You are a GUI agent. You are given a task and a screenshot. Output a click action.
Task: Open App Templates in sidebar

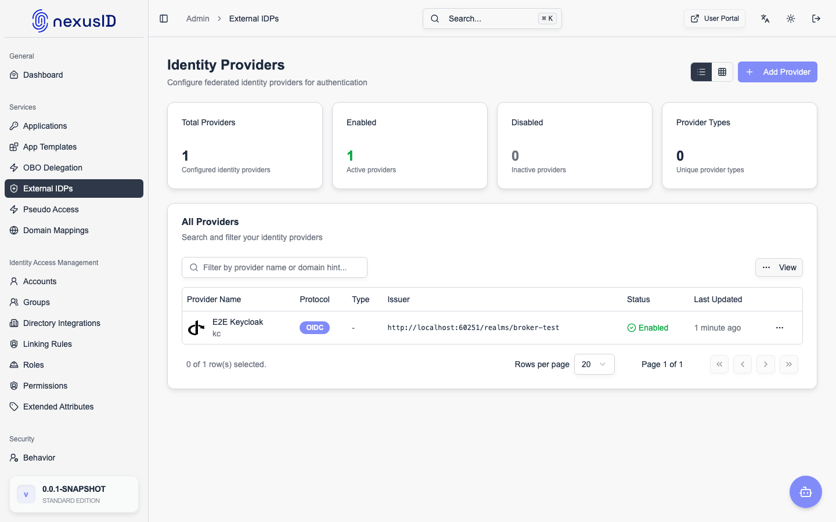(x=74, y=147)
